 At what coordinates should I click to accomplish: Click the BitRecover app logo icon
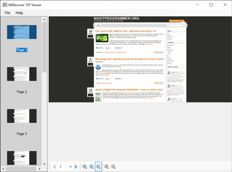click(x=5, y=5)
